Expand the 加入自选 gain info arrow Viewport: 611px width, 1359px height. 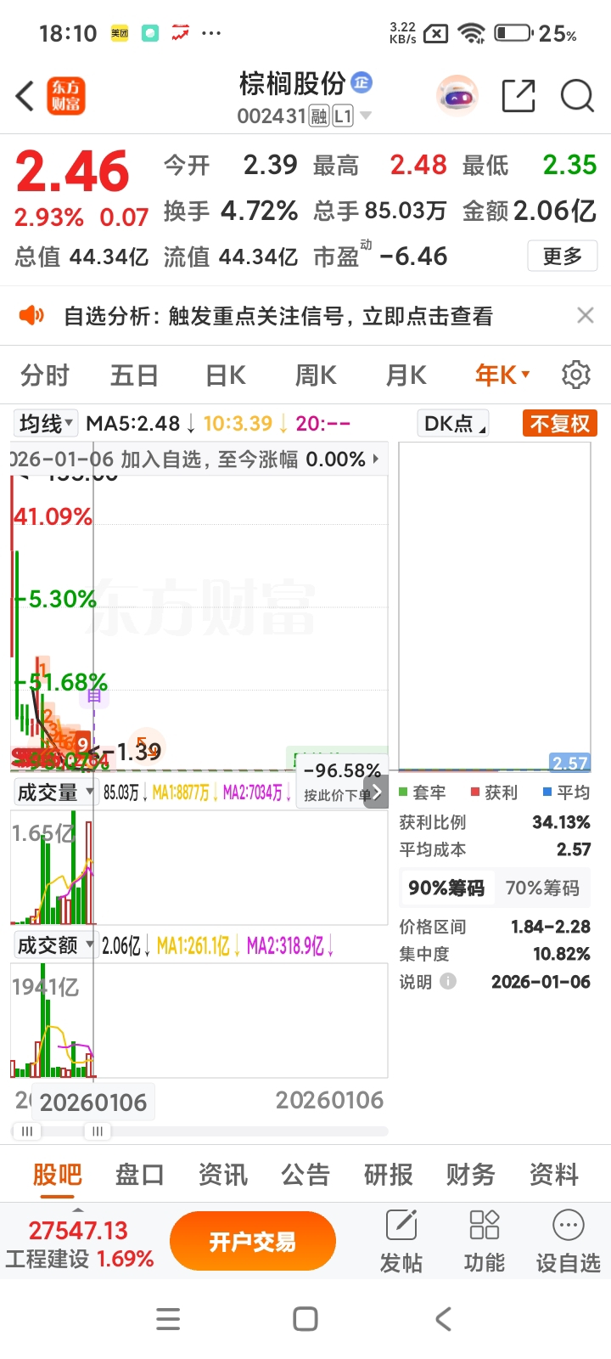[376, 460]
